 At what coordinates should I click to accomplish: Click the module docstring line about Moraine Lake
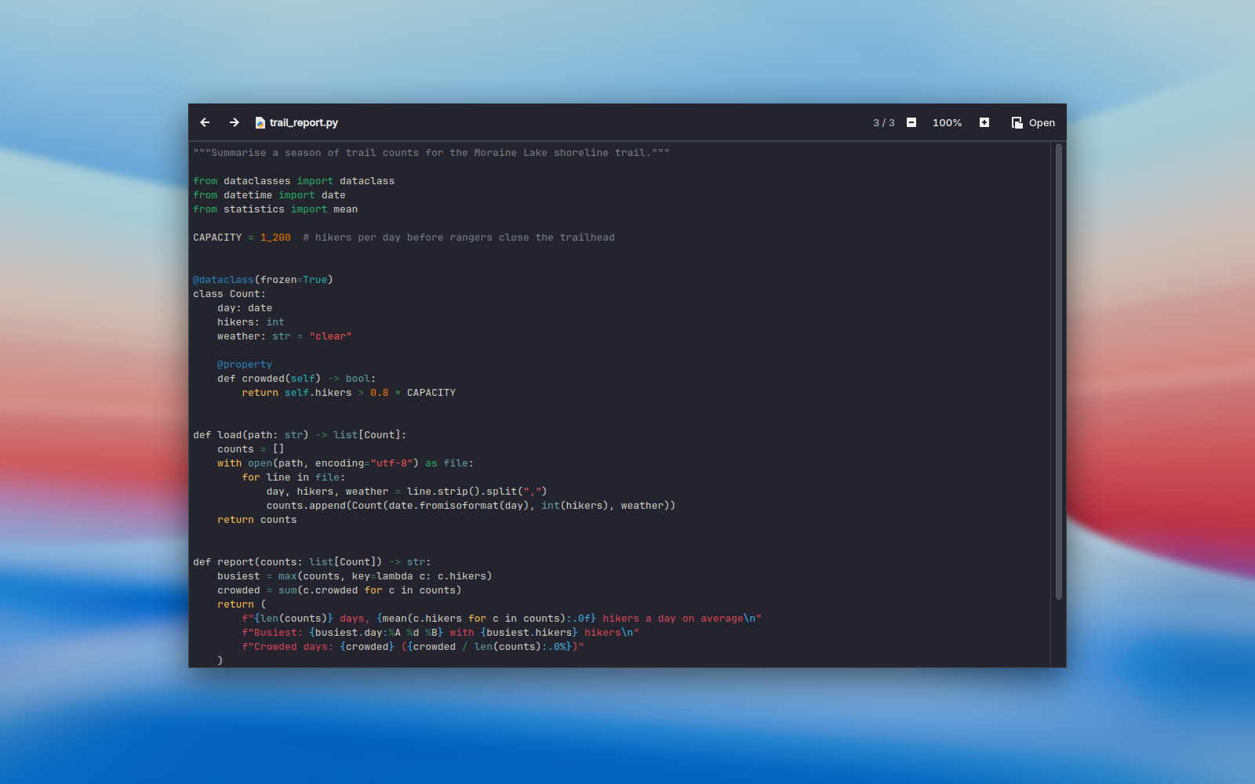[431, 153]
